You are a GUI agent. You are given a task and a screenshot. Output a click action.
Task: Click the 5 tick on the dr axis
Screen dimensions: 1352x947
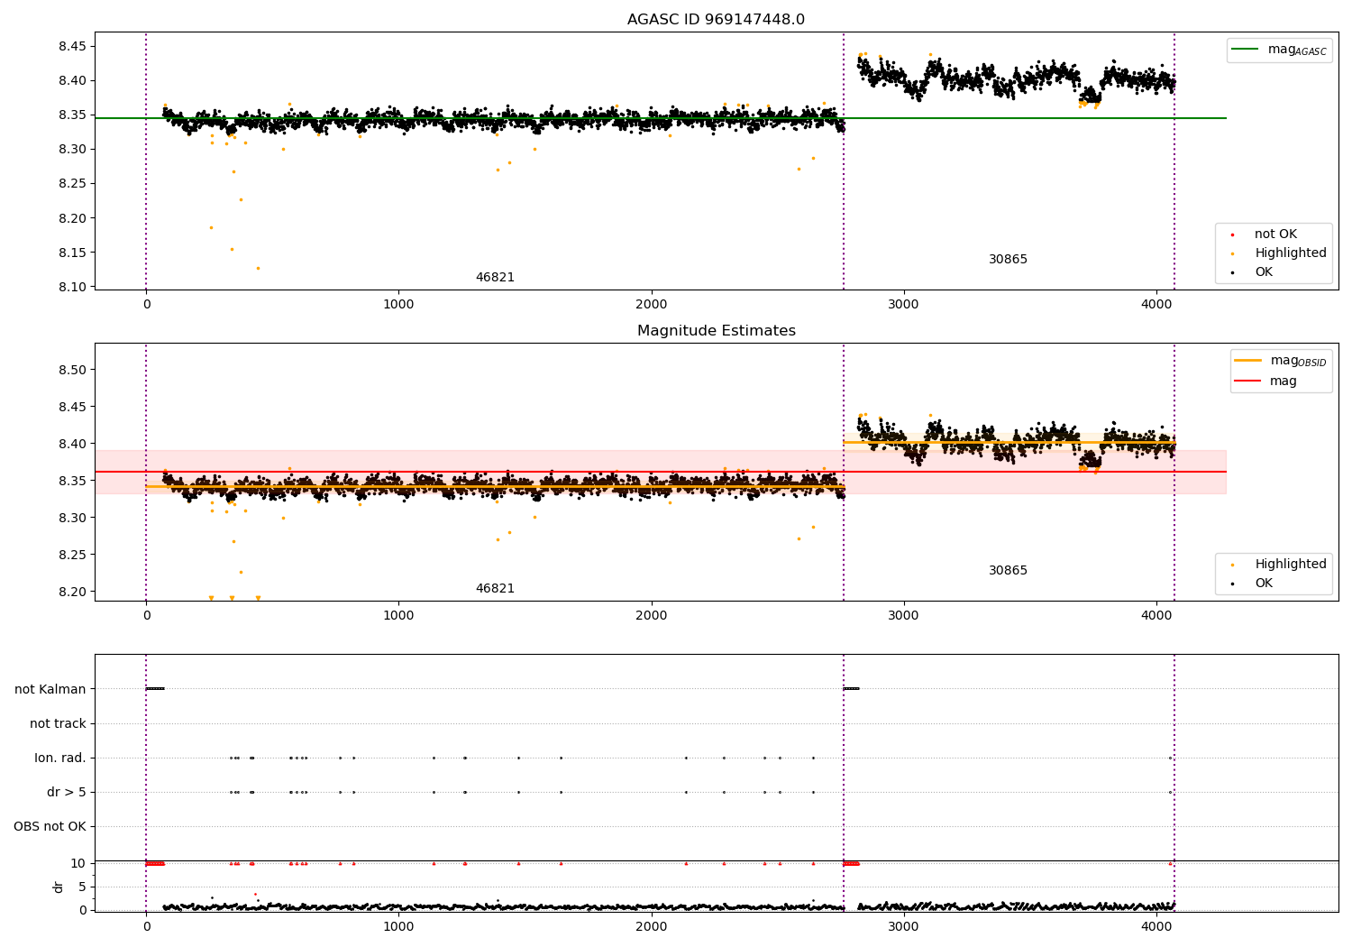click(x=83, y=887)
